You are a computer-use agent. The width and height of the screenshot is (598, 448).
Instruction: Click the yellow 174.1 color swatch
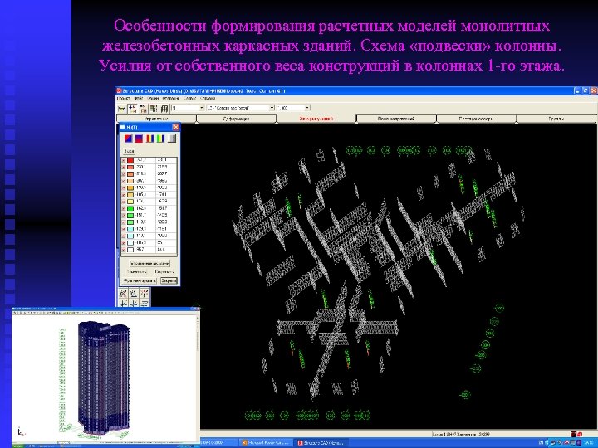[130, 202]
